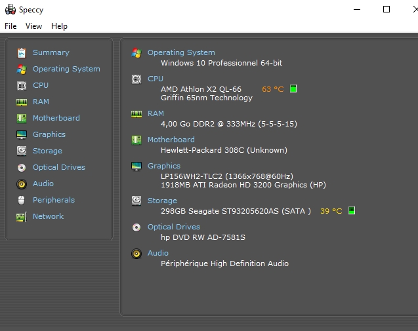Click the green CPU temperature indicator

293,89
